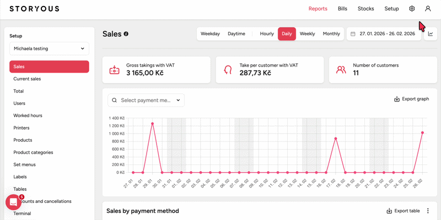Click the Gross takings cash register icon
The width and height of the screenshot is (441, 220).
pos(115,69)
